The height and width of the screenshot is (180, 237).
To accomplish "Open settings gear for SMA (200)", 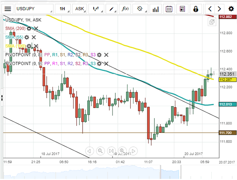I will [x=29, y=28].
